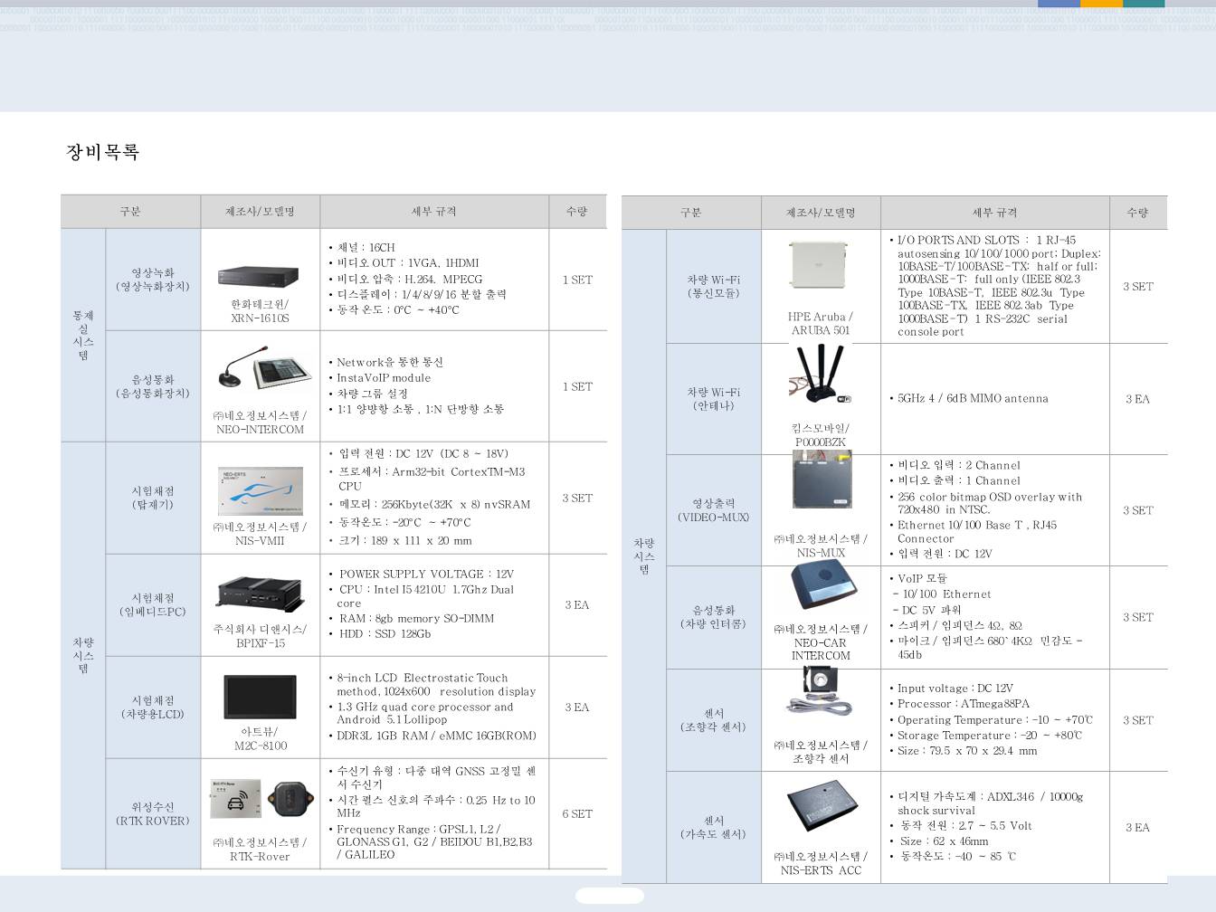
Task: Select the 위성수신 (RTK ROVER) row label
Action: pos(153,814)
